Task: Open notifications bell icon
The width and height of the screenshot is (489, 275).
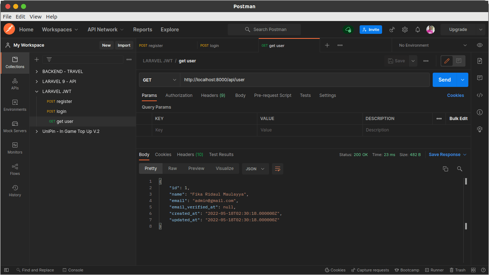Action: tap(418, 30)
